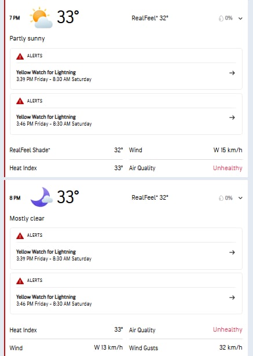
Task: Collapse the 7 PM hourly forecast chevron
Action: click(240, 19)
